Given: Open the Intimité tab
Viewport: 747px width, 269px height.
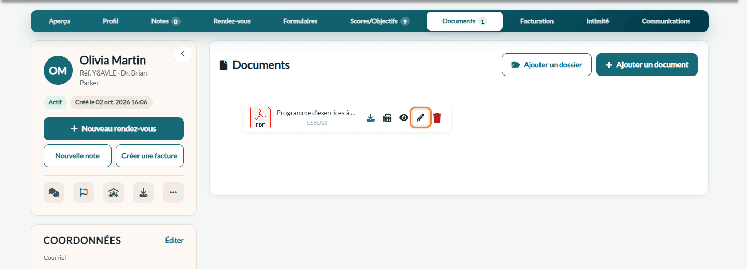Looking at the screenshot, I should click(x=598, y=21).
